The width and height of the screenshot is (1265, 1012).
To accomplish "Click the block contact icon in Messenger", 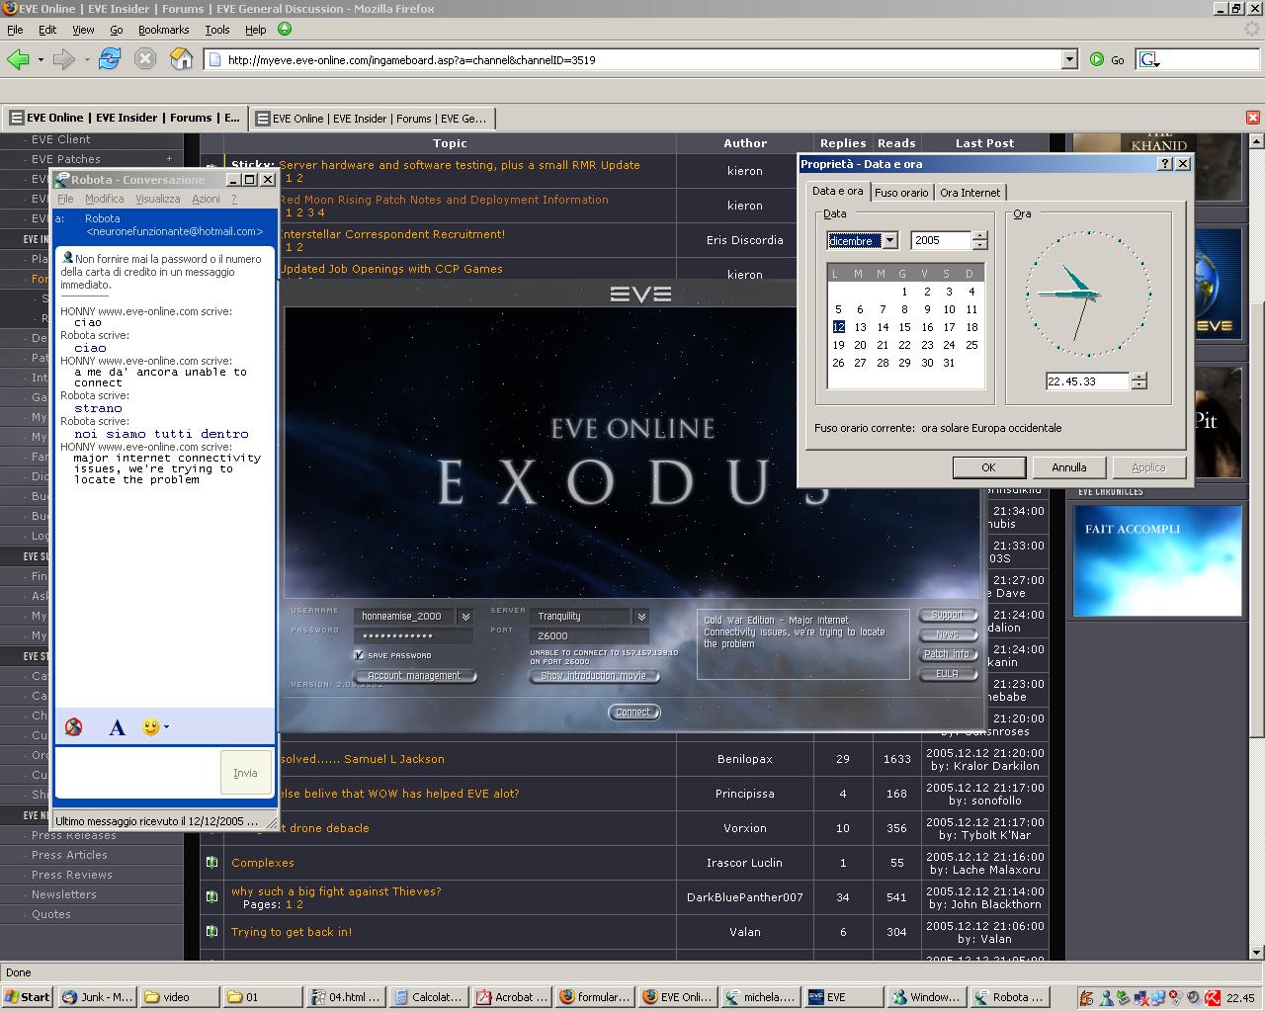I will [x=73, y=727].
